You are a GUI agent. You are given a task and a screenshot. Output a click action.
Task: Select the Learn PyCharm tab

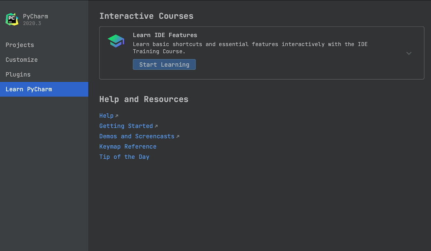click(x=29, y=89)
